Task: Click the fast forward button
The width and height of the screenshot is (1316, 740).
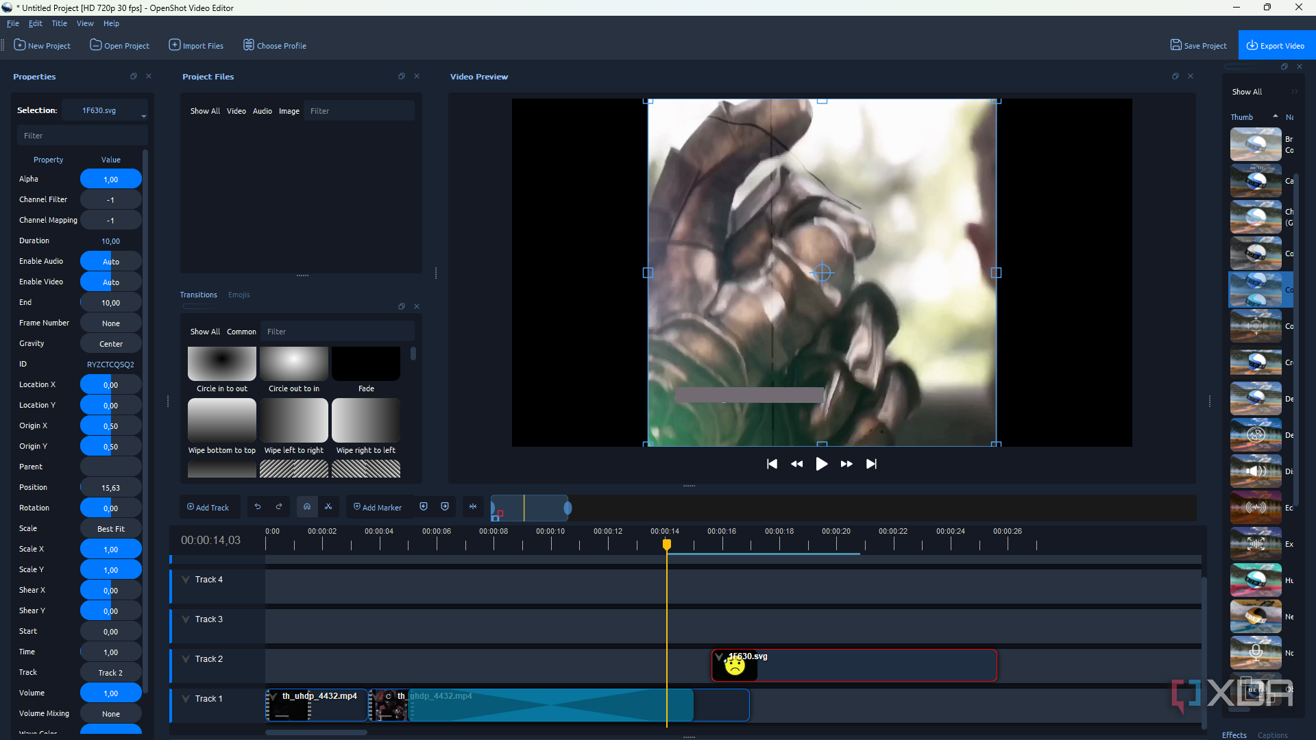Action: [x=846, y=464]
